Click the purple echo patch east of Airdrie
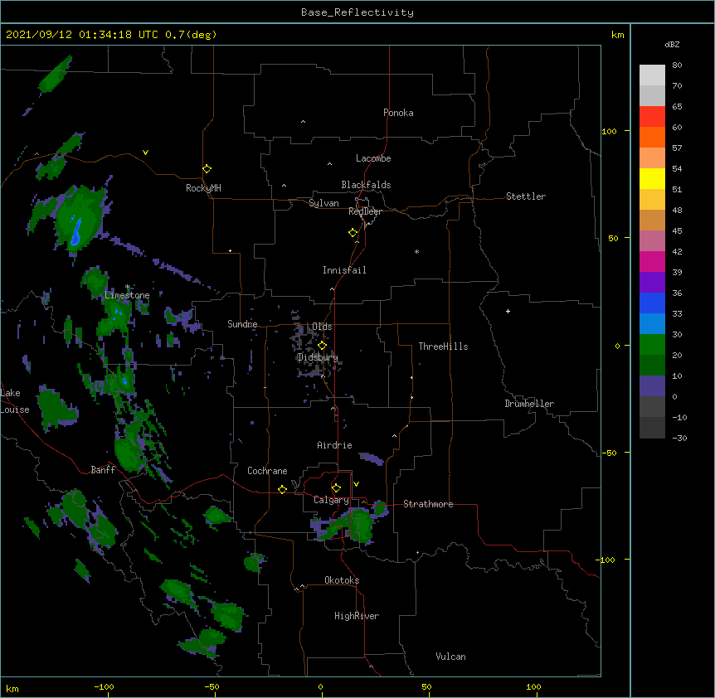 [x=372, y=458]
